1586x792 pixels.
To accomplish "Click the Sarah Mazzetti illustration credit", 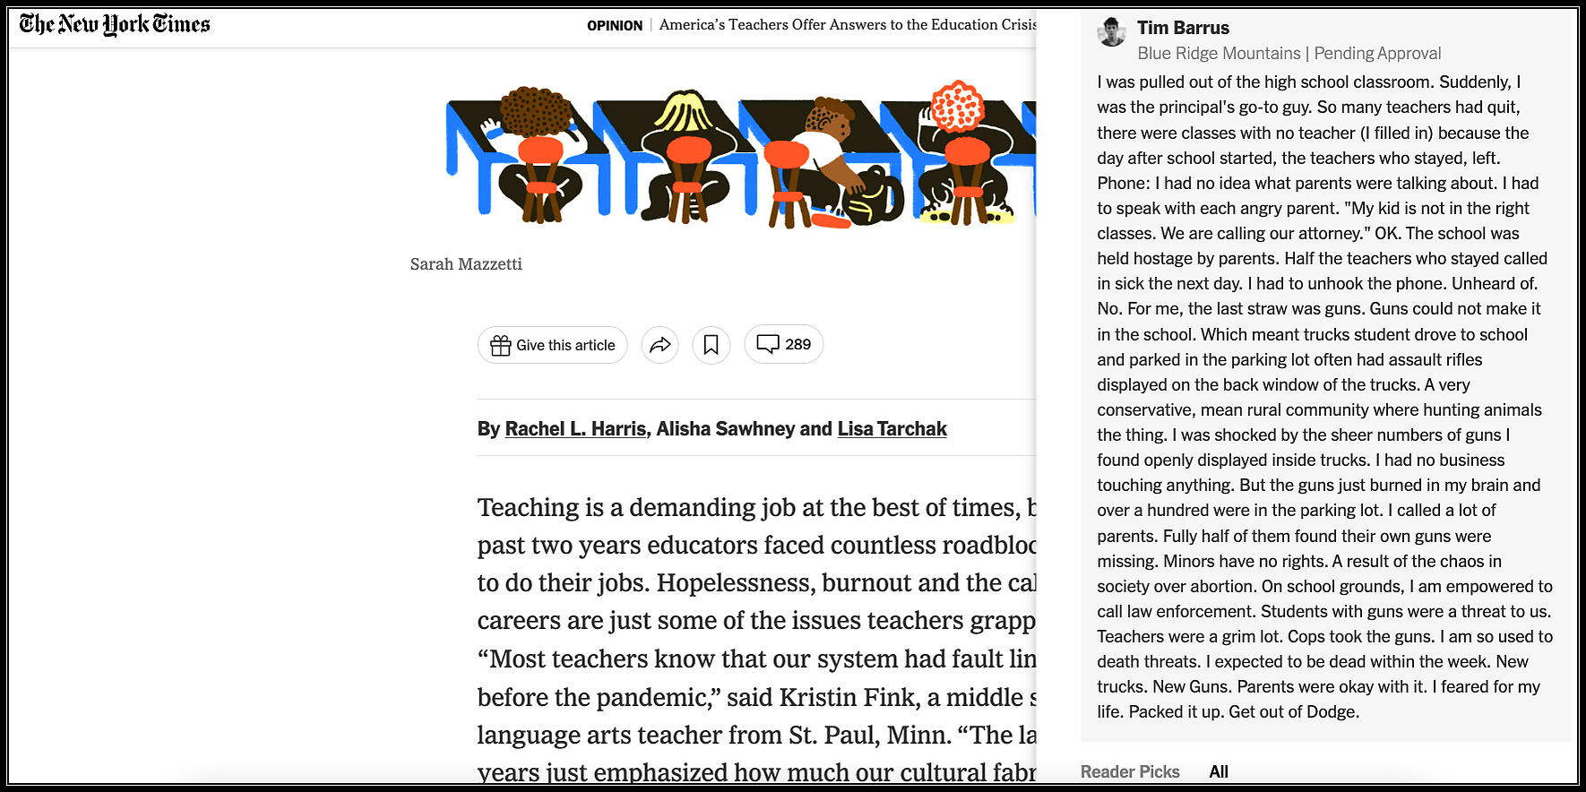I will [466, 264].
